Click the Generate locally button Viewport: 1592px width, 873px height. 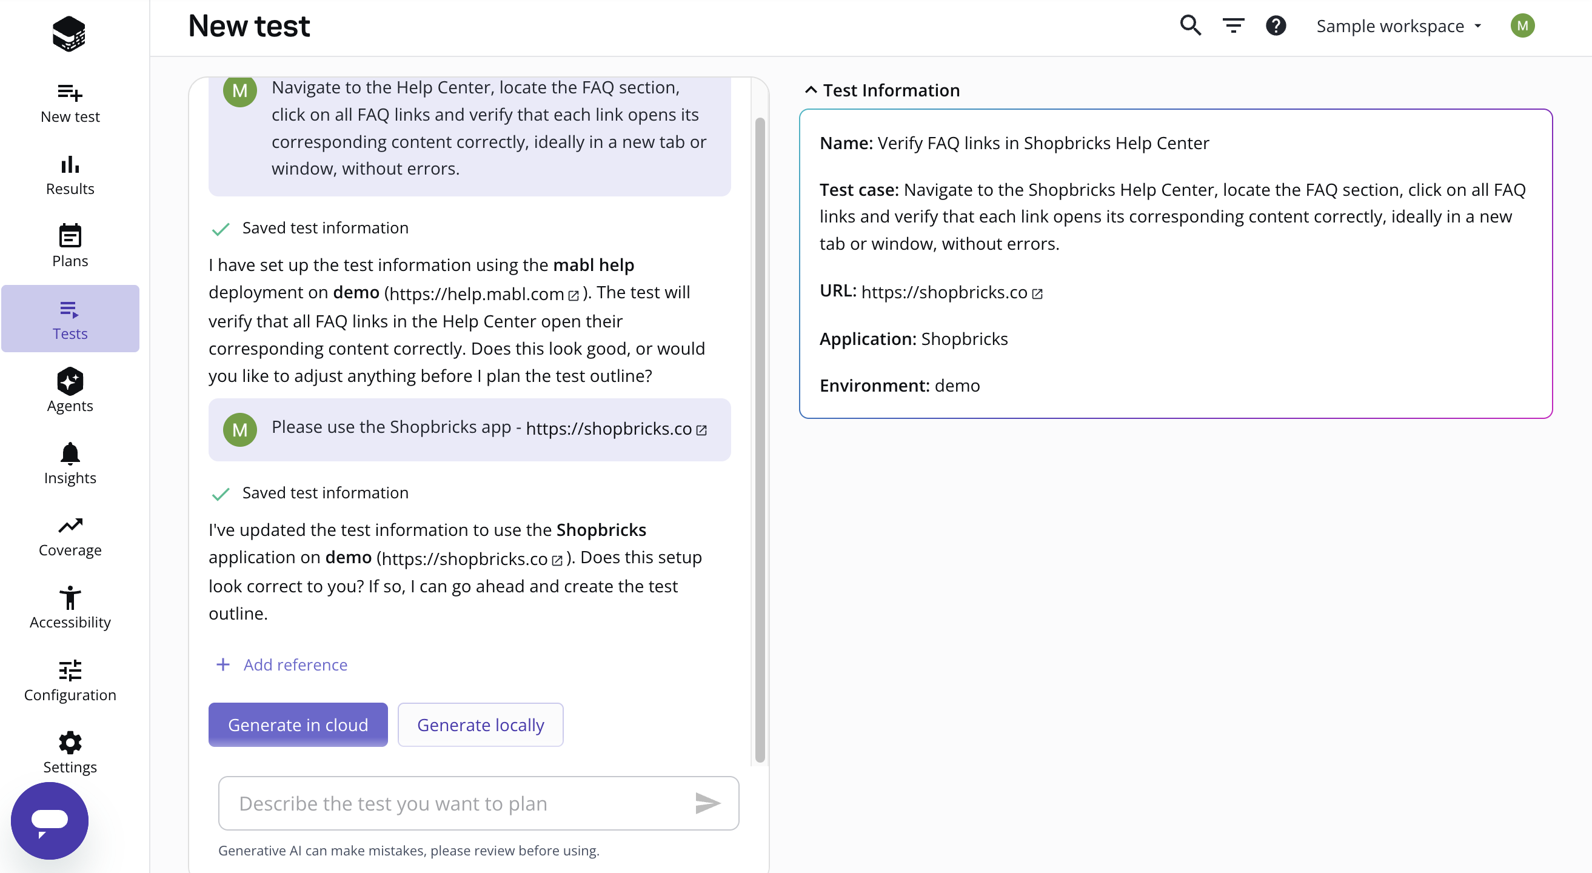pyautogui.click(x=480, y=724)
